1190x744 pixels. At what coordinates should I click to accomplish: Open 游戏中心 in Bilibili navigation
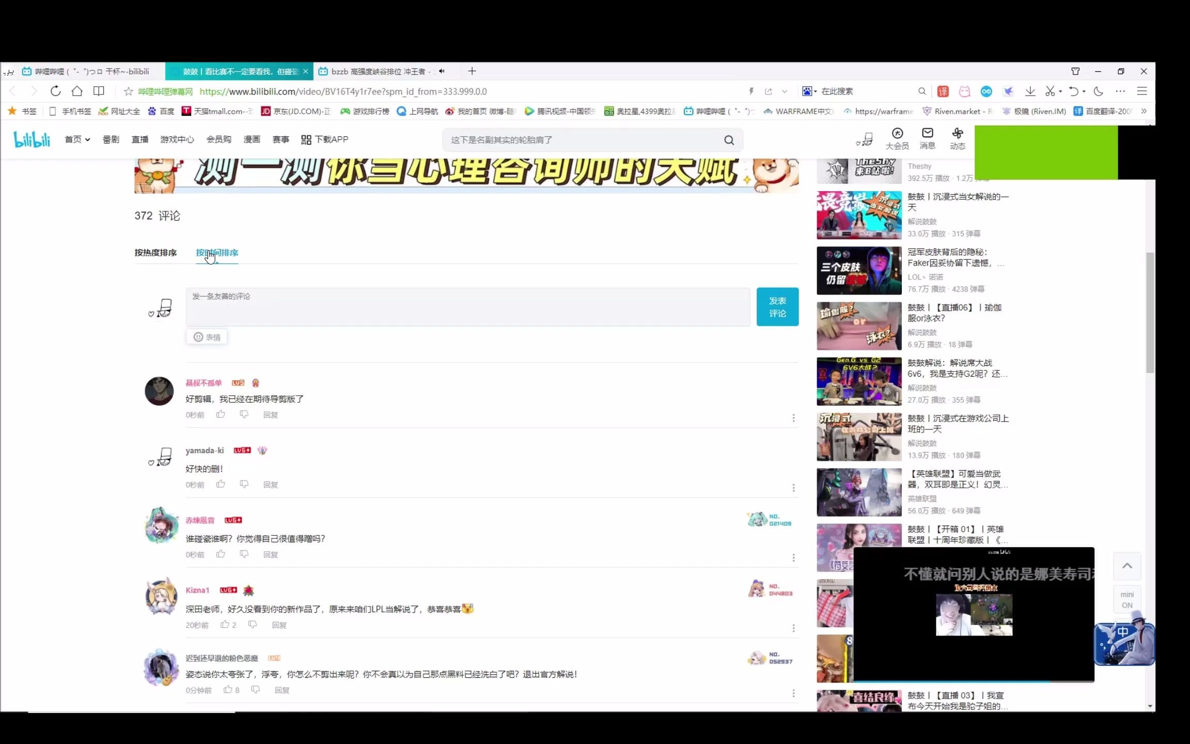(177, 139)
